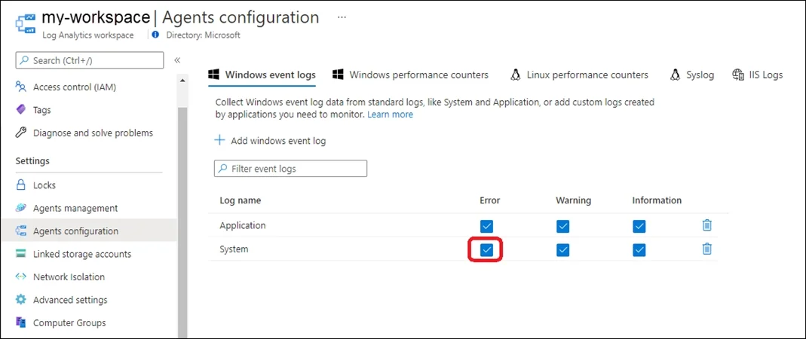Uncheck Error for System log
The width and height of the screenshot is (806, 339).
coord(486,249)
